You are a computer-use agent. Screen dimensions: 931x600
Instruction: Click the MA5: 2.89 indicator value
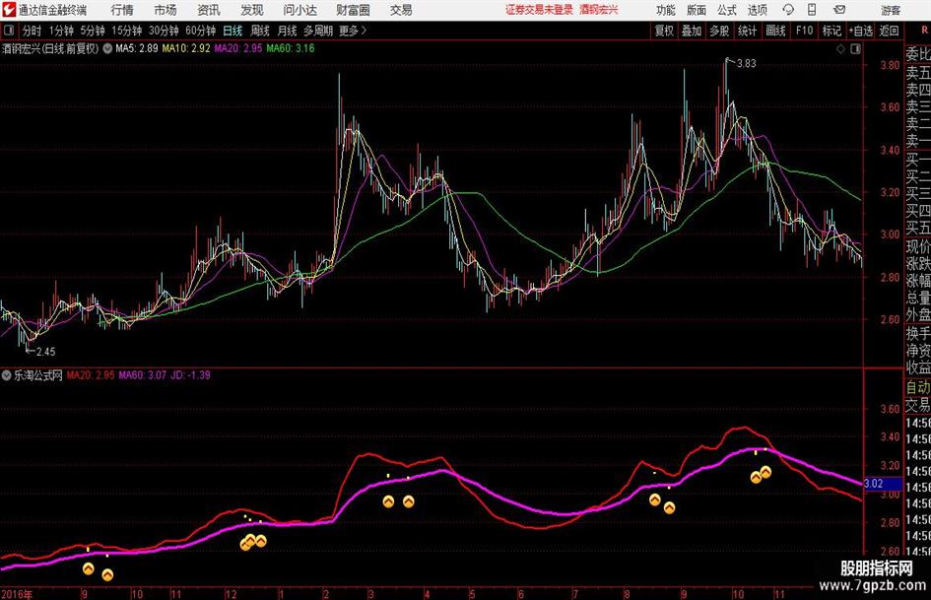pos(137,48)
